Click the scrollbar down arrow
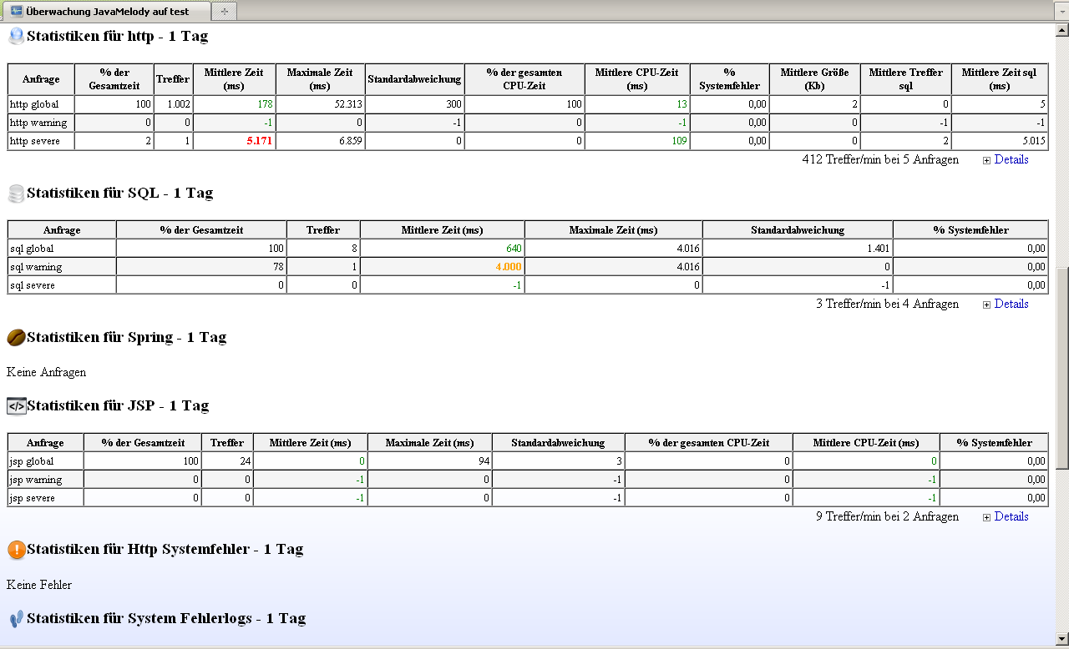Viewport: 1069px width, 649px height. pos(1062,641)
